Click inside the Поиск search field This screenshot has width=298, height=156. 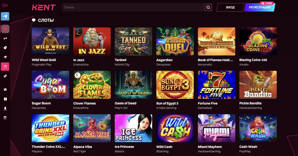[x=130, y=7]
